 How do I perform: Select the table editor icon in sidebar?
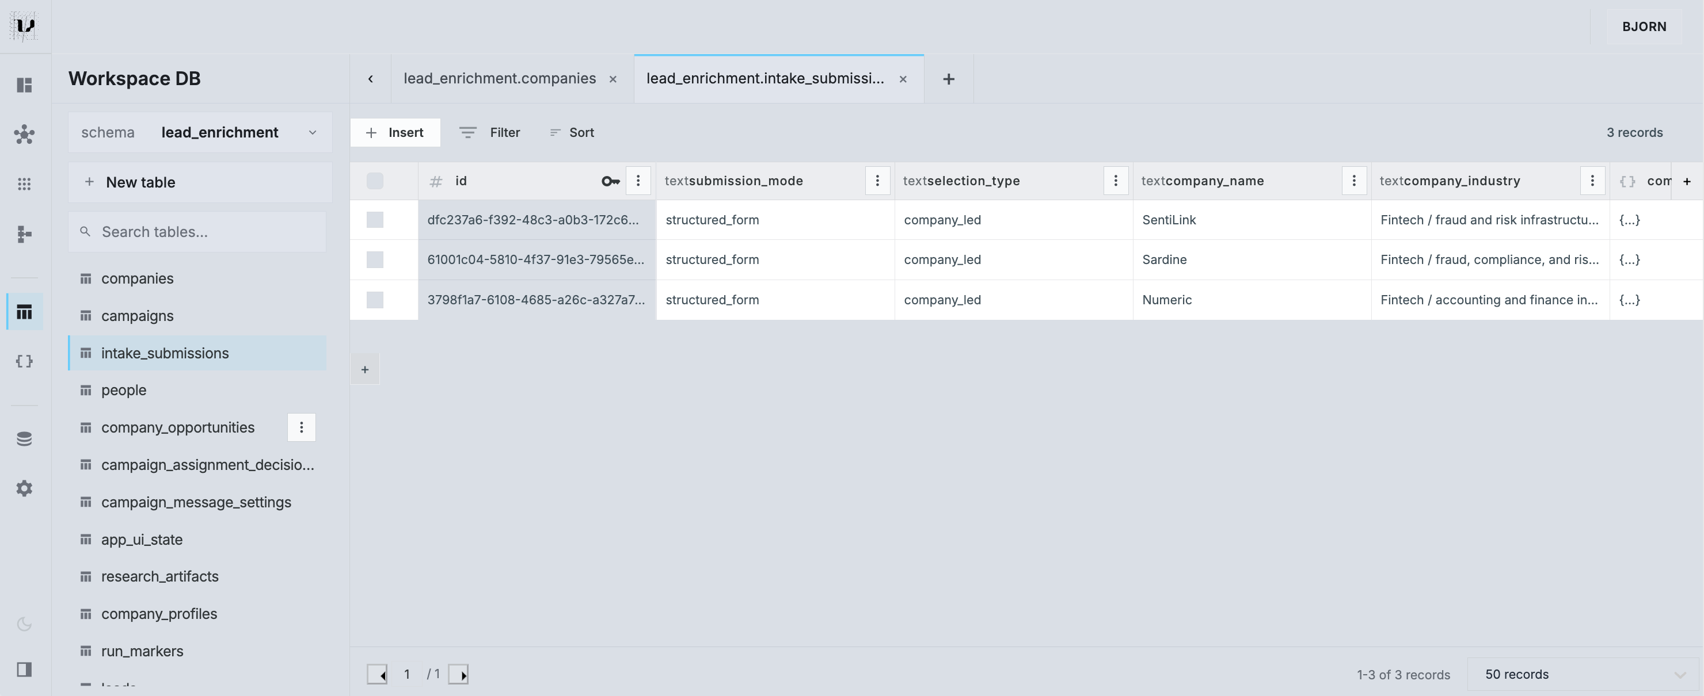(x=25, y=311)
